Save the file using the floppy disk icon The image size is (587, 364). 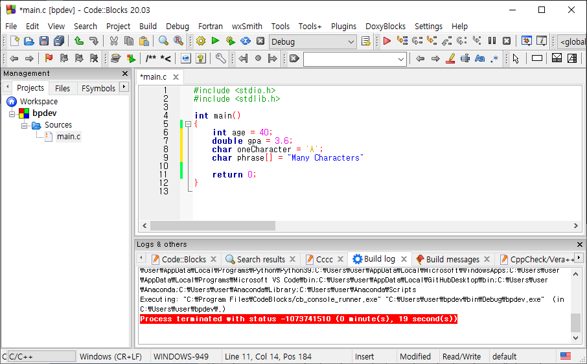[x=44, y=41]
